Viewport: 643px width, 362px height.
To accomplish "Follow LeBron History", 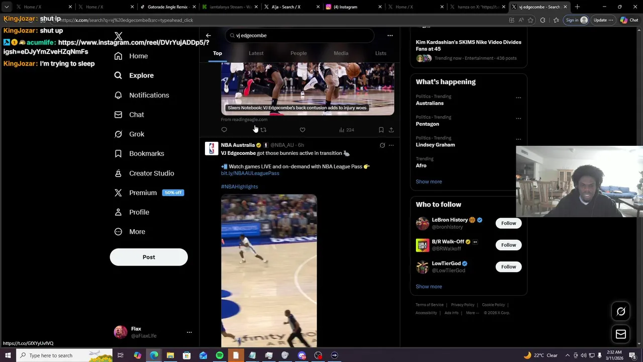I will [508, 223].
